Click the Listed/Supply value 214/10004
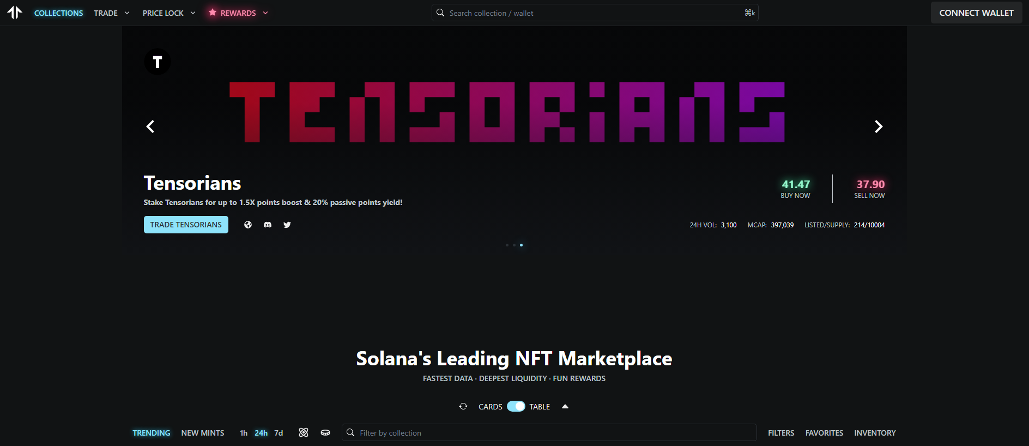The height and width of the screenshot is (446, 1029). (869, 225)
